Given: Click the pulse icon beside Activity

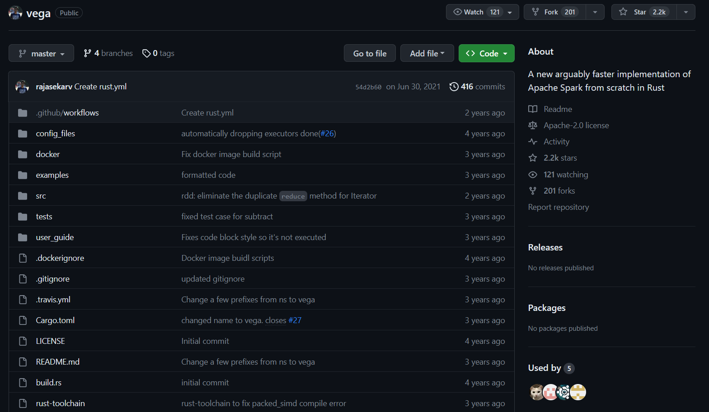Looking at the screenshot, I should [533, 142].
